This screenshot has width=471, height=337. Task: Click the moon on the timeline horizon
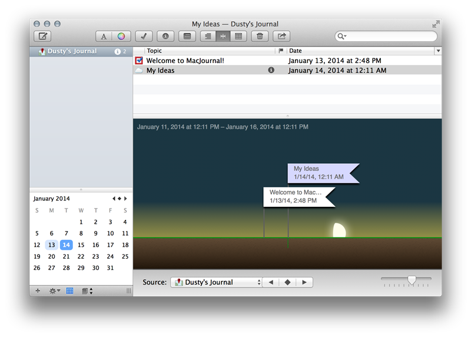(340, 230)
